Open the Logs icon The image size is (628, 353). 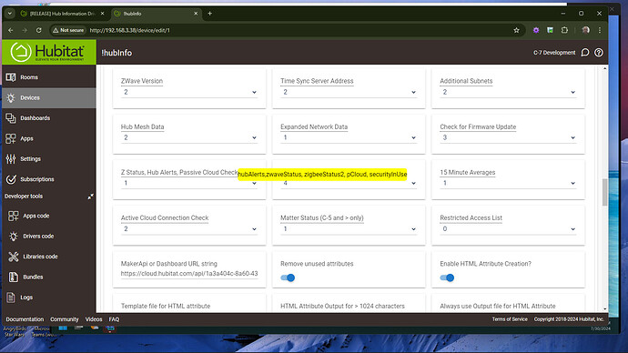pyautogui.click(x=11, y=298)
